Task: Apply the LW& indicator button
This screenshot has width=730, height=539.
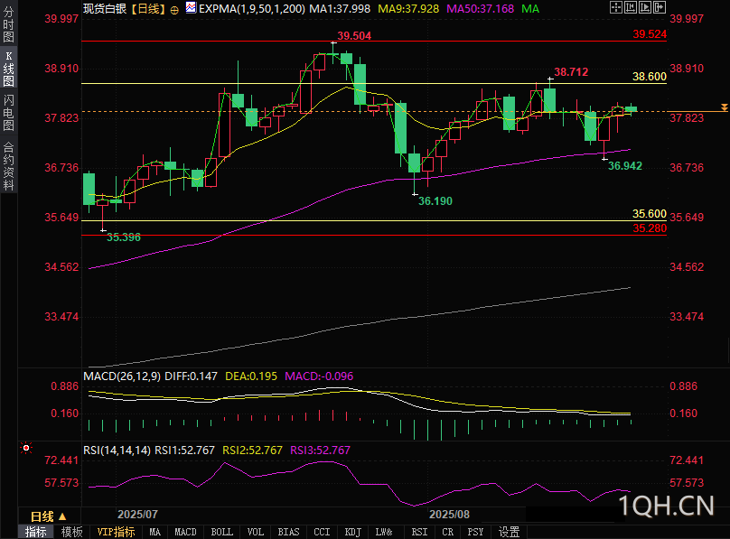Action: point(384,532)
